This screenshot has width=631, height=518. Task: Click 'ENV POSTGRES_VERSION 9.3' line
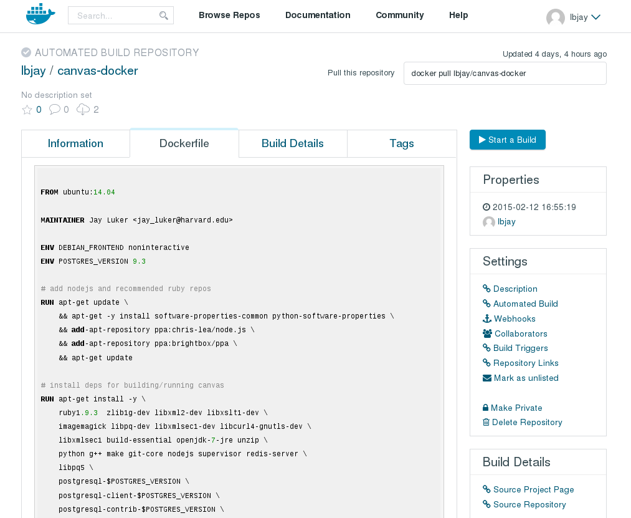pyautogui.click(x=93, y=261)
